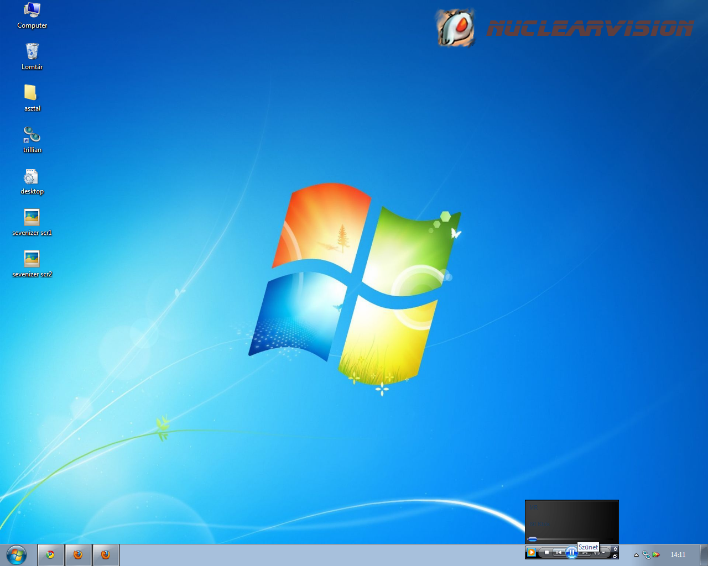The height and width of the screenshot is (566, 708).
Task: Click green and red arrows tray icon
Action: 656,554
